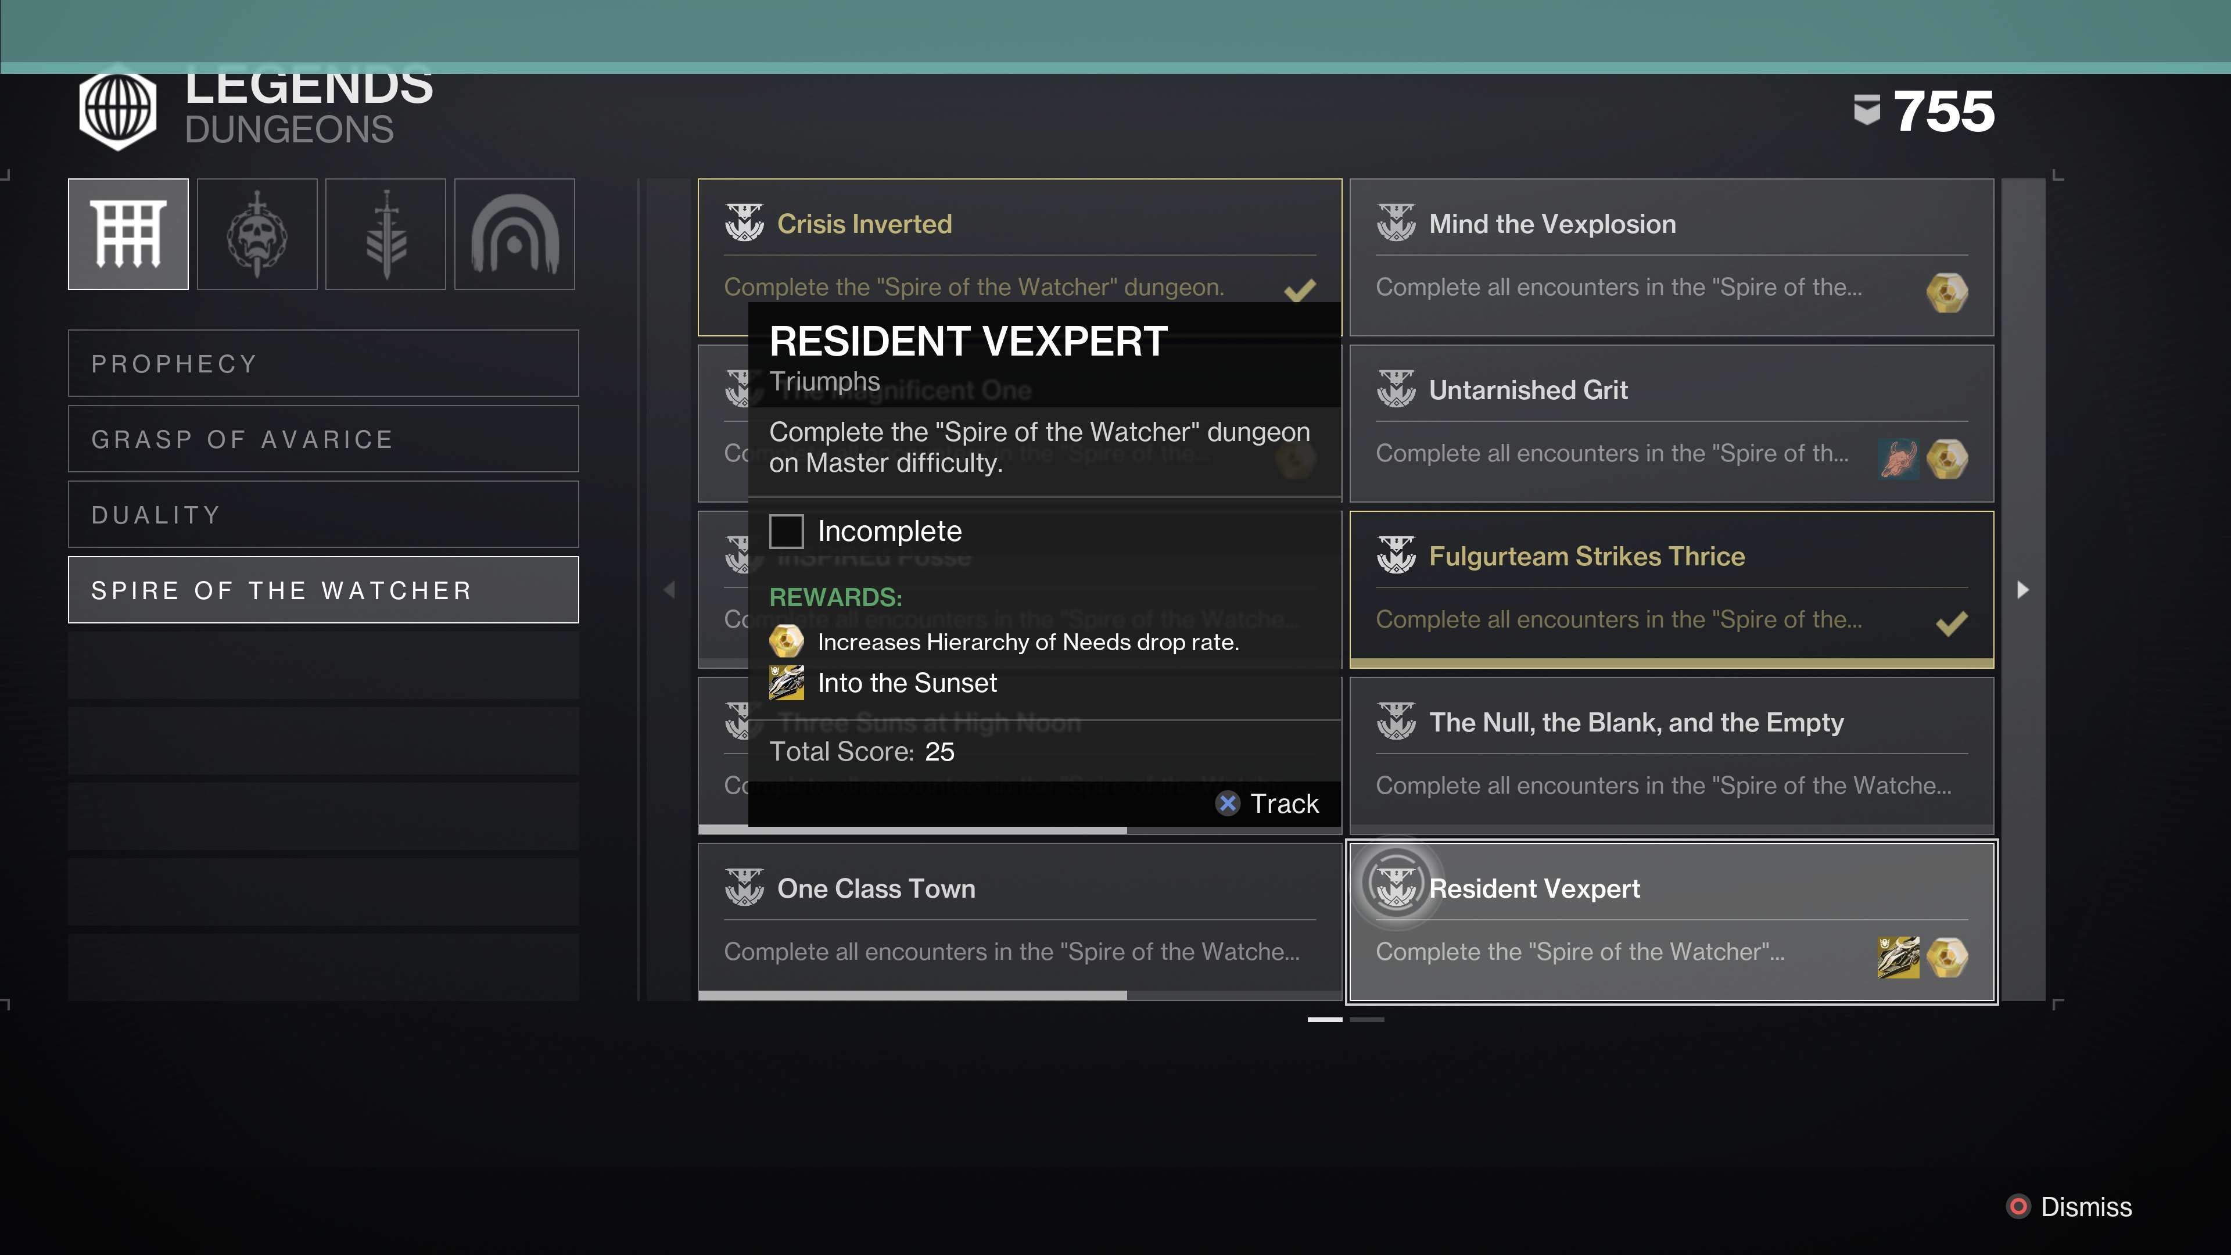Toggle the Incomplete checkbox in tooltip
This screenshot has width=2231, height=1255.
[787, 531]
